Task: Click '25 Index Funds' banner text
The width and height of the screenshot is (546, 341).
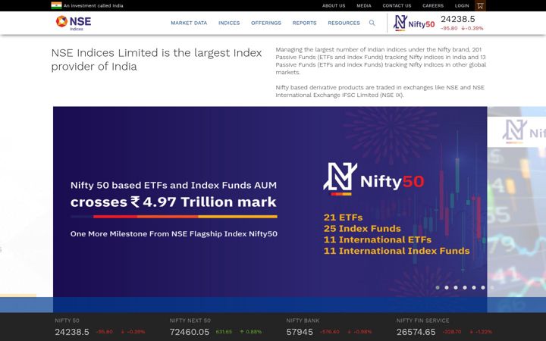Action: (362, 229)
